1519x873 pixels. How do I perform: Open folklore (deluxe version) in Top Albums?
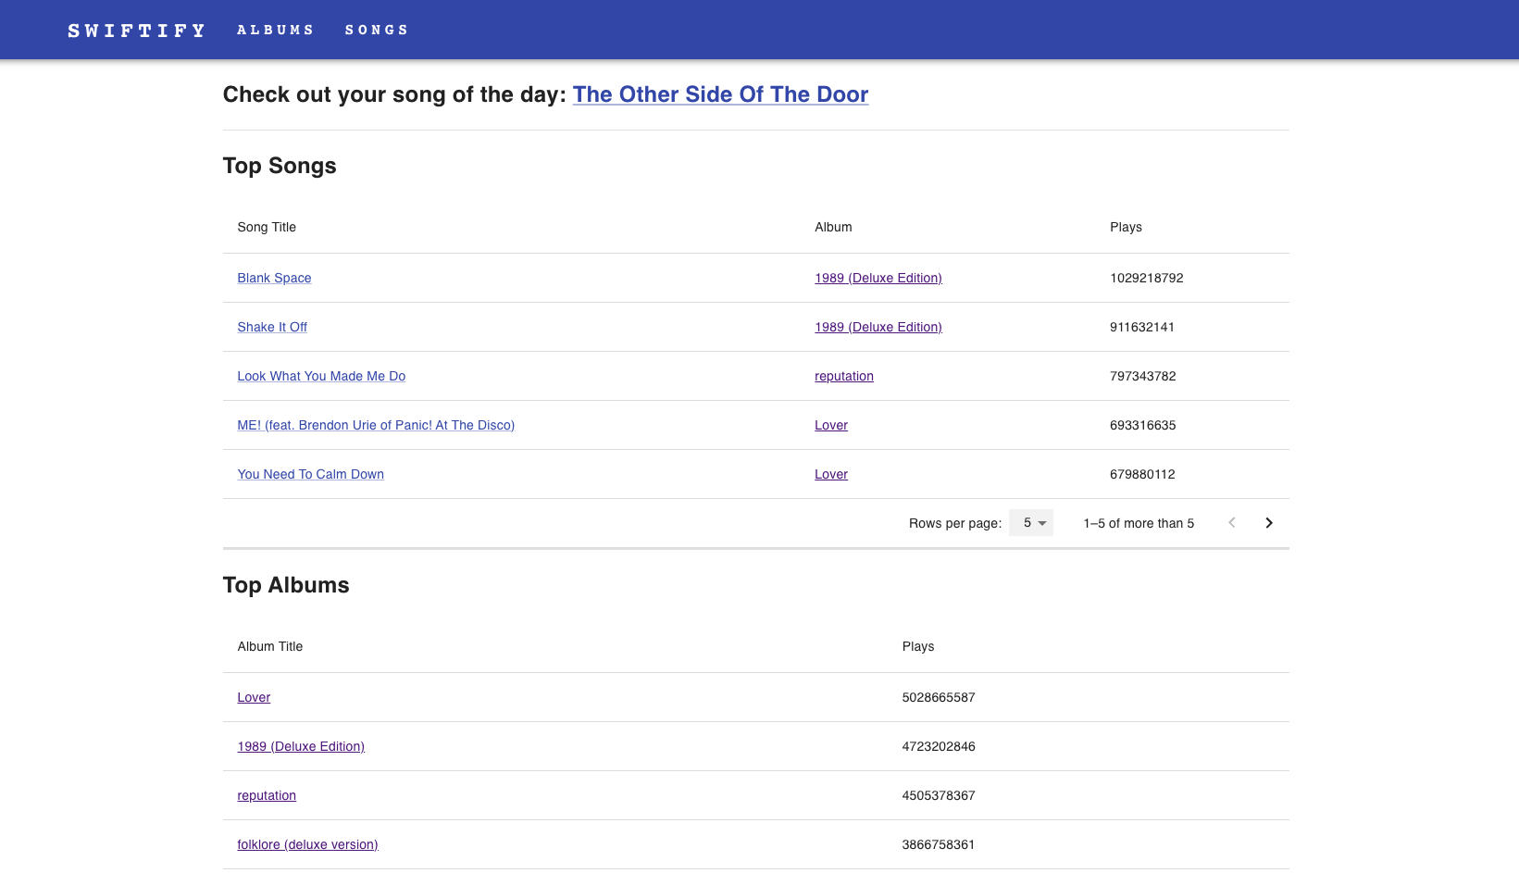tap(307, 844)
